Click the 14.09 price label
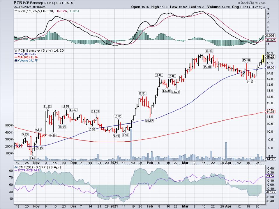The image size is (279, 209). [x=159, y=75]
